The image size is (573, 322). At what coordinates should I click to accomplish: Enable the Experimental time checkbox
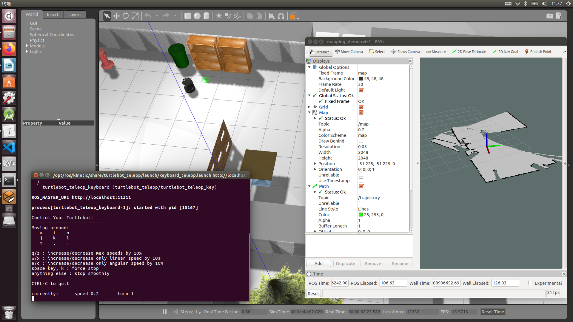click(x=530, y=283)
